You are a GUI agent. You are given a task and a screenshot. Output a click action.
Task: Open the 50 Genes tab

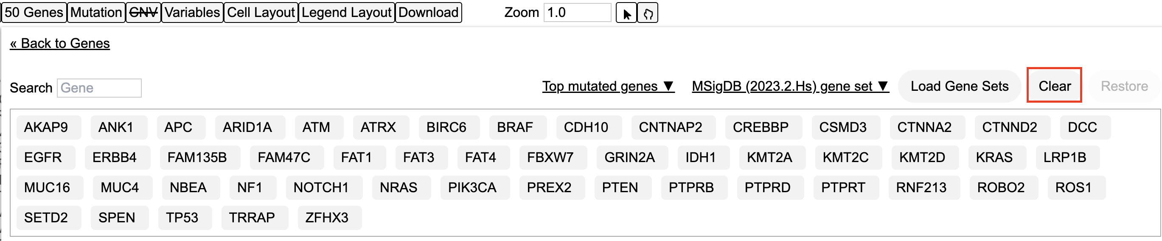(x=34, y=12)
